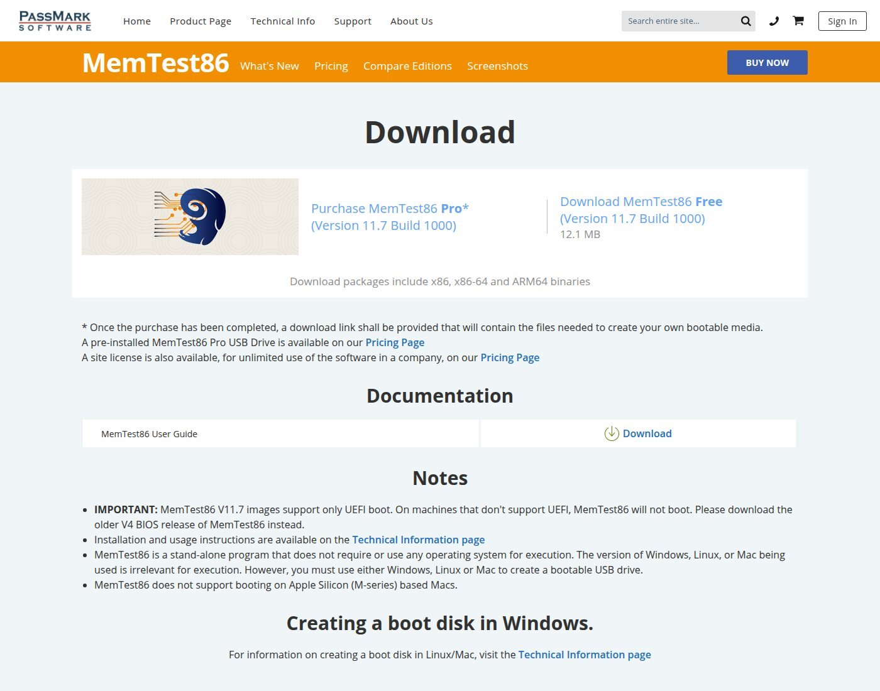
Task: Go to the Pricing tab
Action: coord(331,66)
